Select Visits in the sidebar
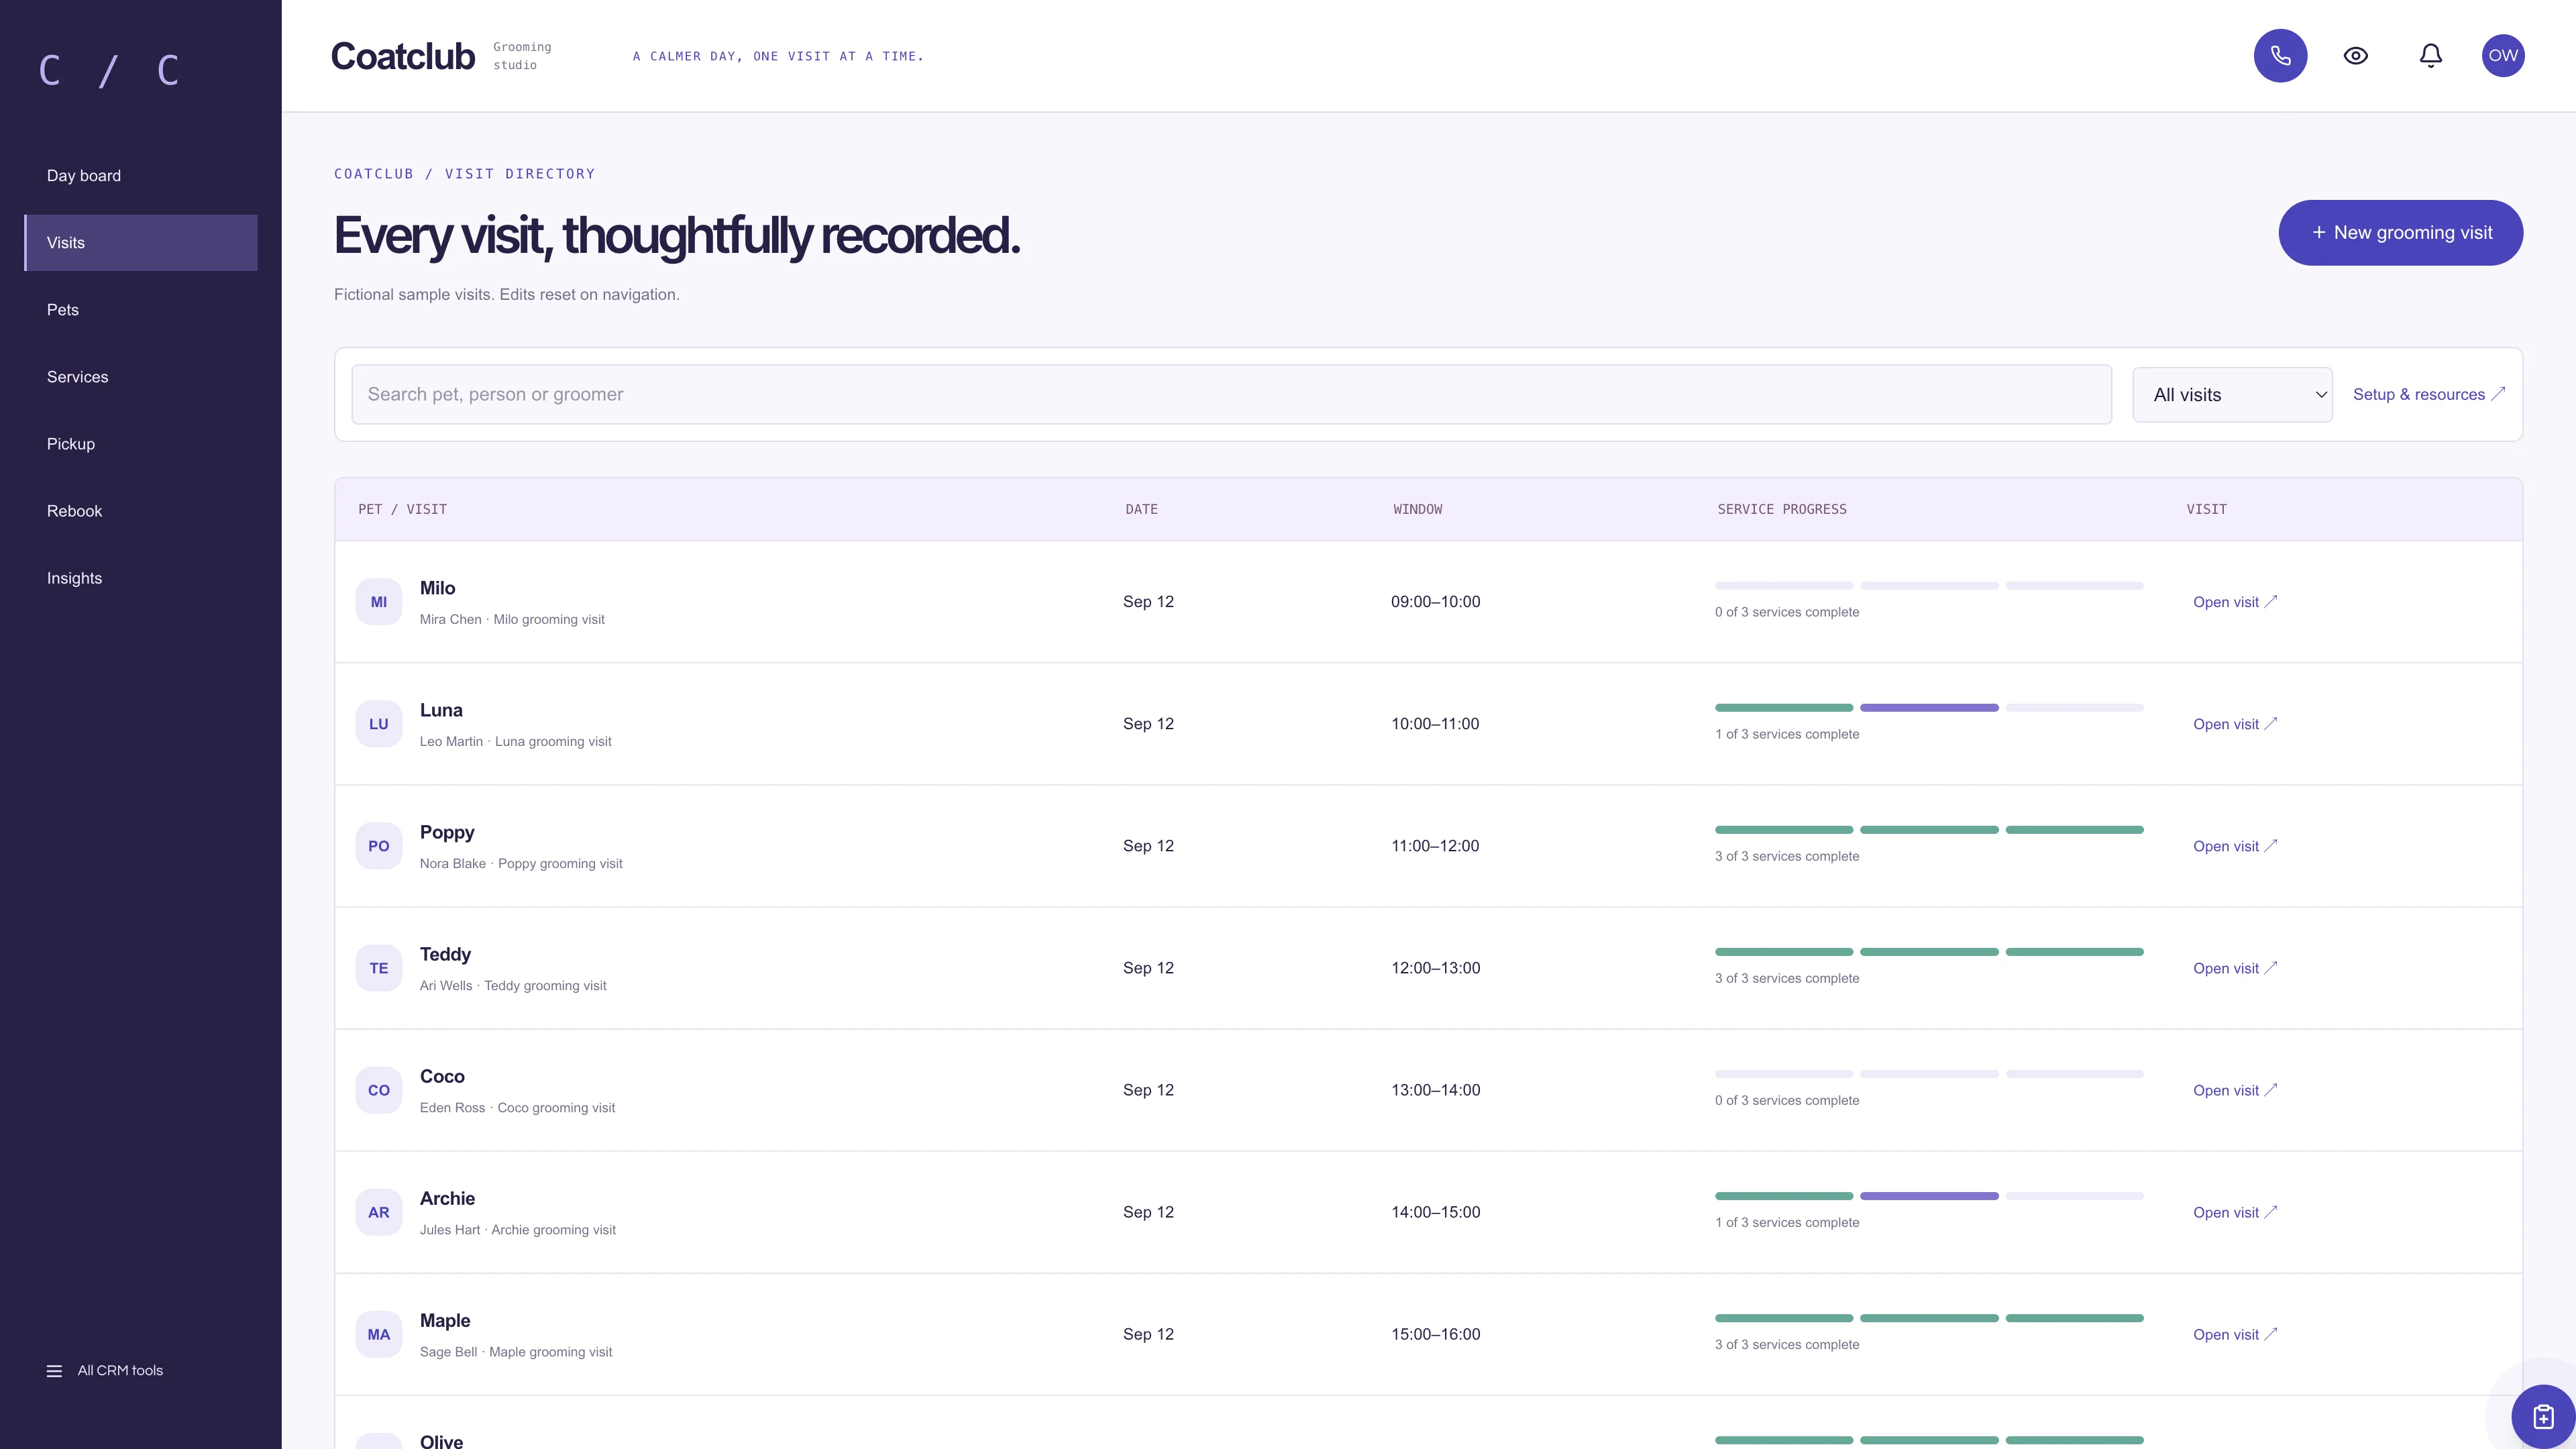The height and width of the screenshot is (1449, 2576). pos(141,243)
